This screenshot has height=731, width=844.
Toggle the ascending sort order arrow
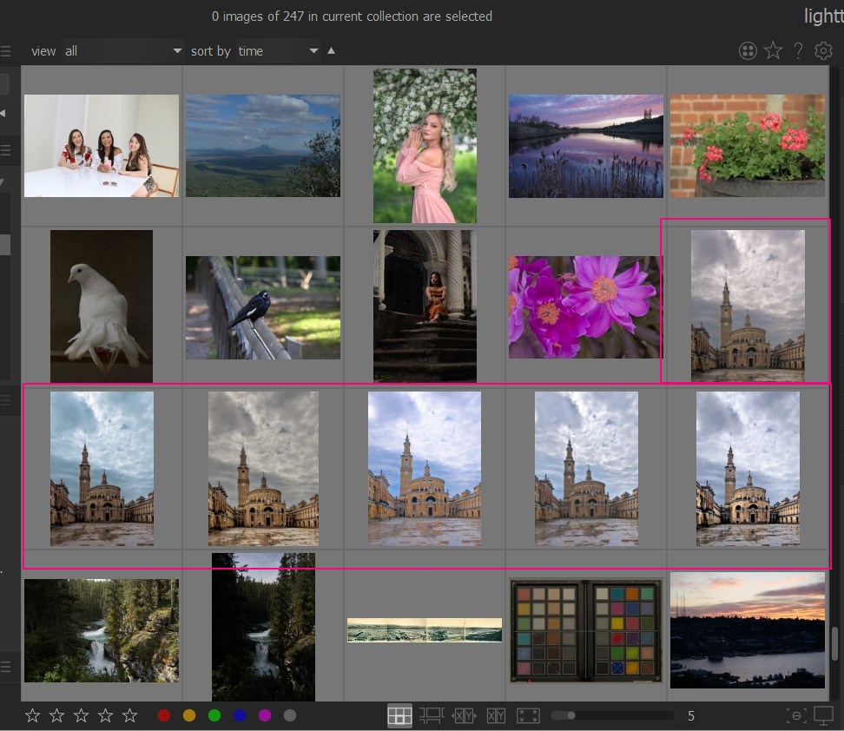pos(332,50)
